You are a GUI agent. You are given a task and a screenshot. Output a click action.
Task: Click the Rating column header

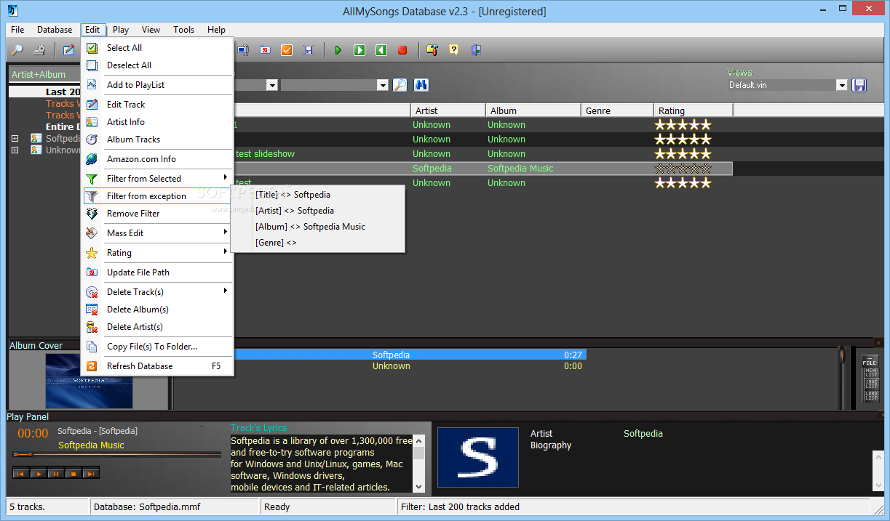693,110
